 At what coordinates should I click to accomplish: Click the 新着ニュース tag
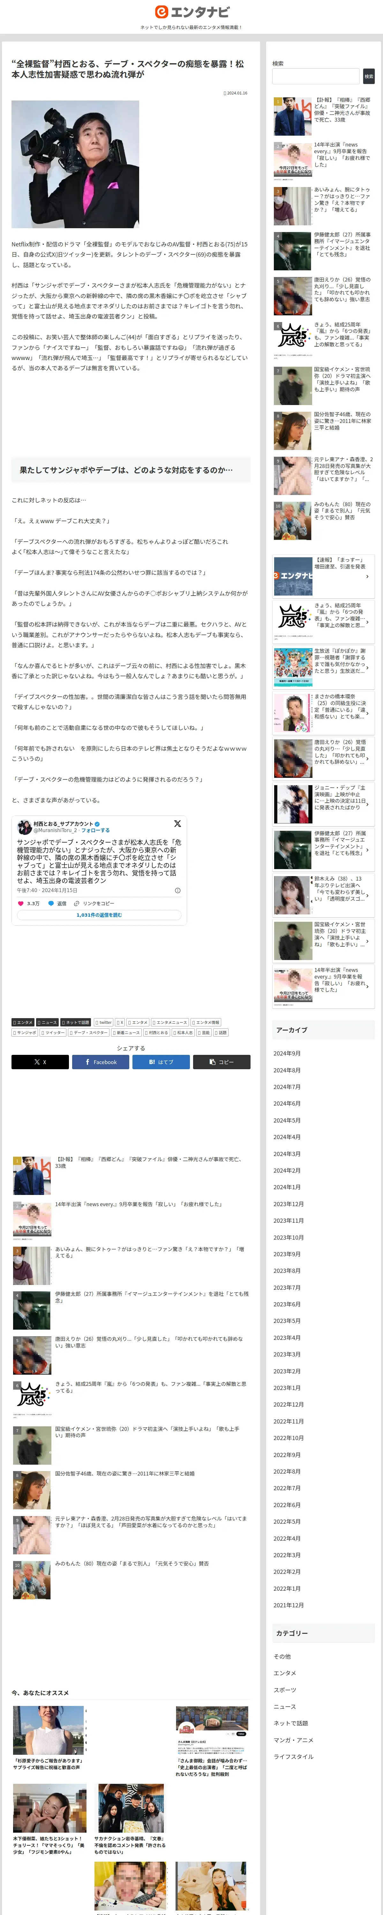point(126,1033)
